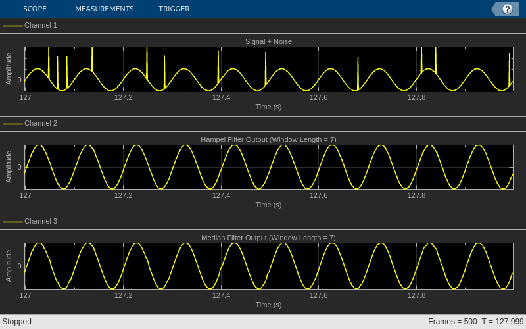Select the Hampel Filter Output title
Screen dimensions: 526x329
point(268,139)
